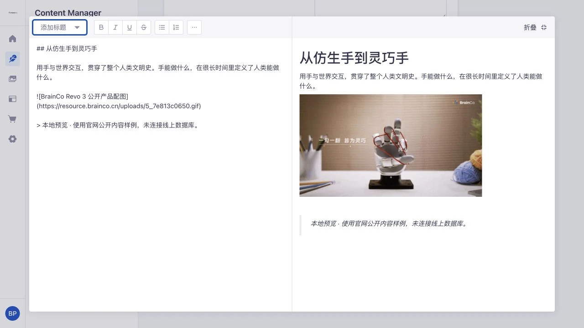Image resolution: width=584 pixels, height=328 pixels.
Task: Open the more options ellipsis menu
Action: point(194,27)
